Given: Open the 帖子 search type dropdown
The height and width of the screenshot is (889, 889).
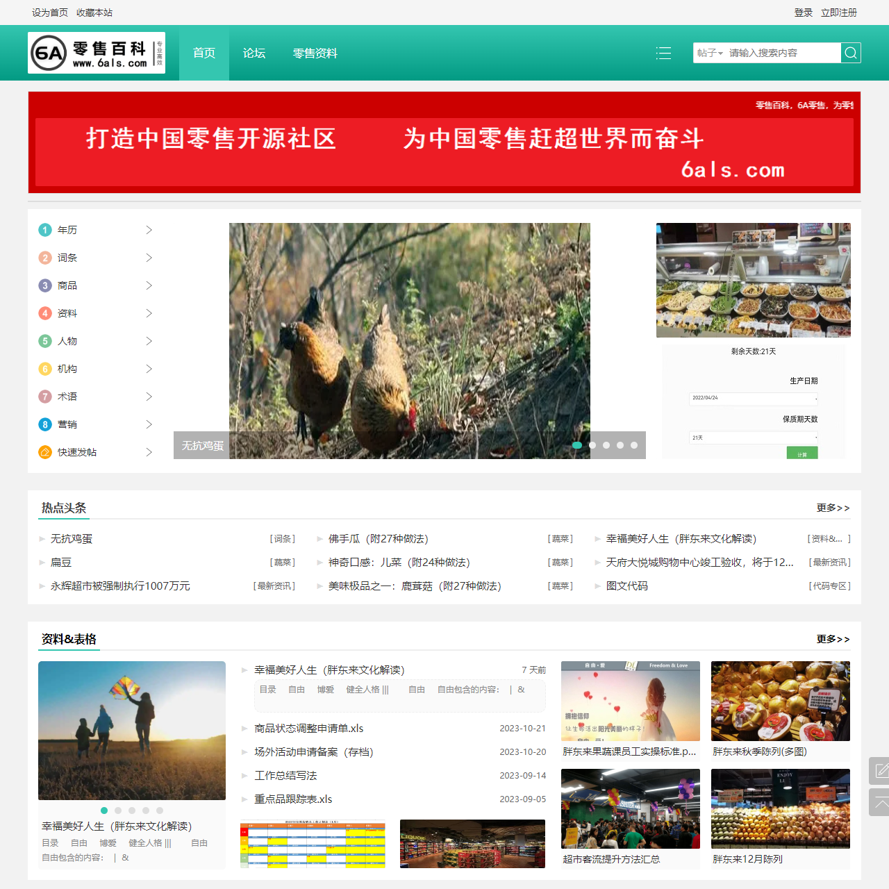Looking at the screenshot, I should pyautogui.click(x=710, y=53).
